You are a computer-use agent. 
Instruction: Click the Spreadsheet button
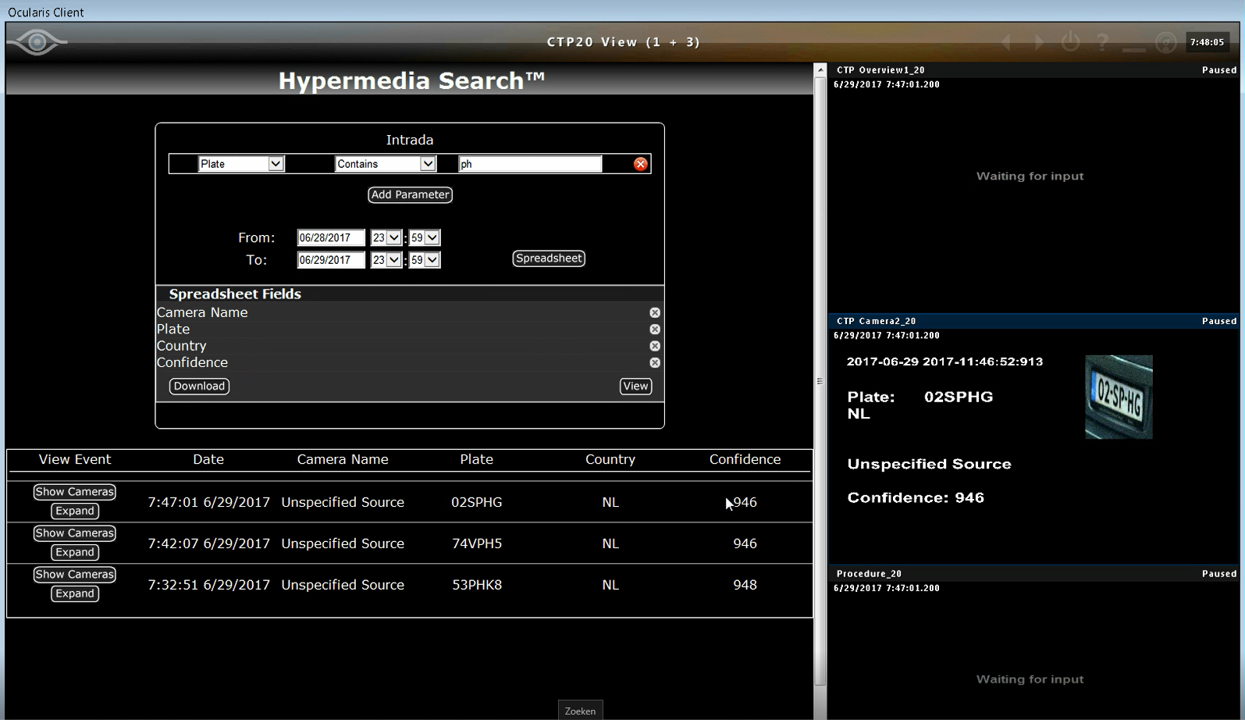pyautogui.click(x=549, y=258)
